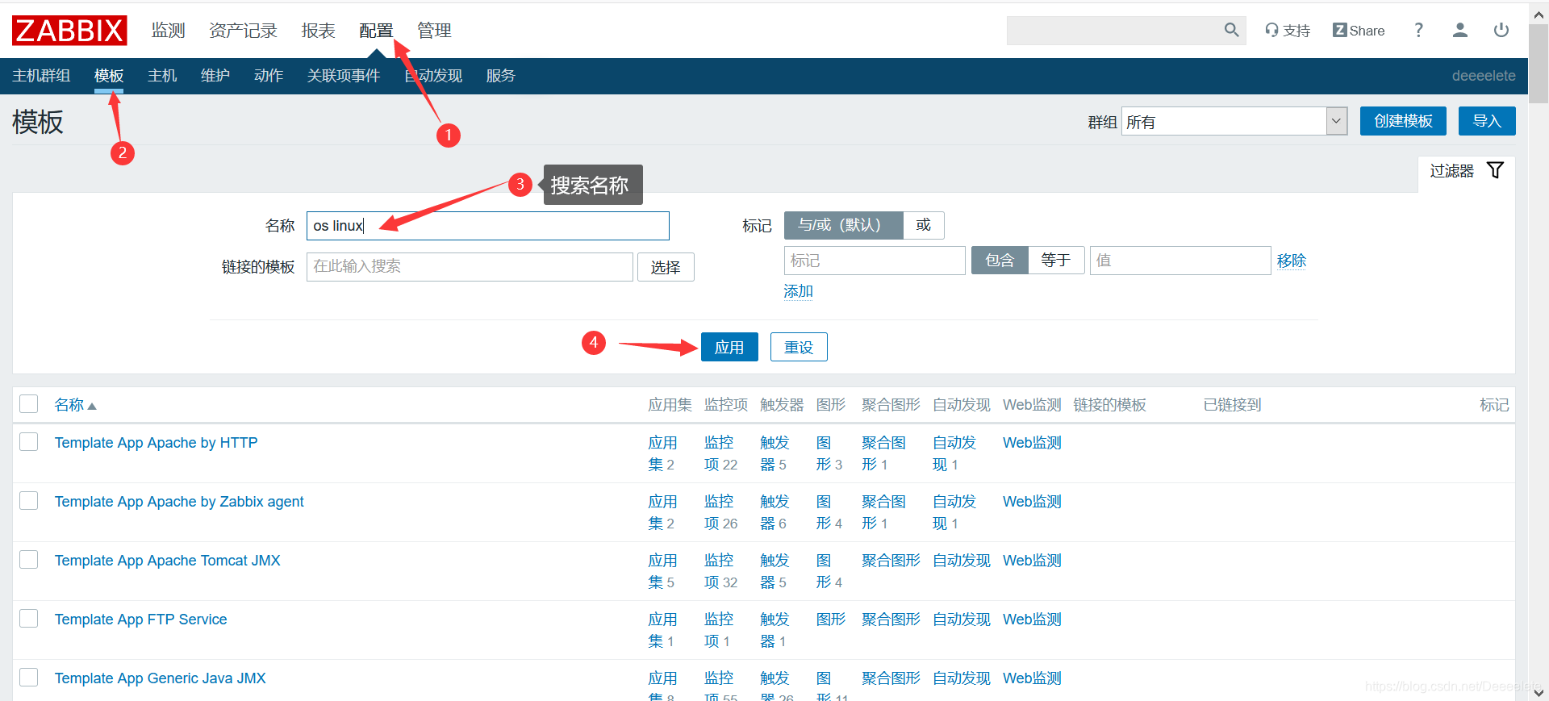Open Template App FTP Service
The height and width of the screenshot is (701, 1549).
141,620
